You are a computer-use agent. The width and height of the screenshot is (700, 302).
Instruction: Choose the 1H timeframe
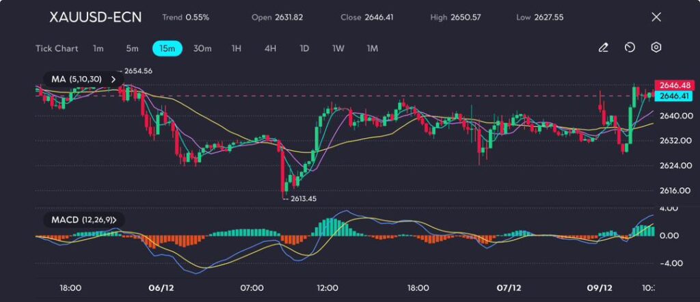(237, 49)
